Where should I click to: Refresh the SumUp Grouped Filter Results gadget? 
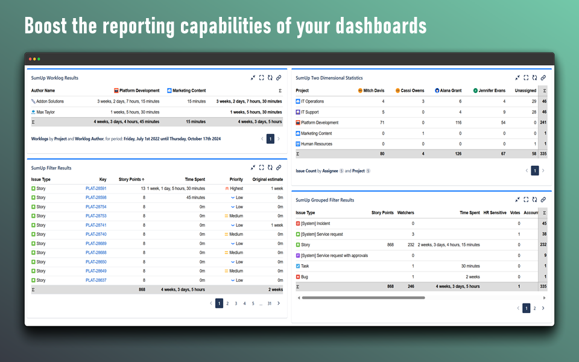(534, 200)
